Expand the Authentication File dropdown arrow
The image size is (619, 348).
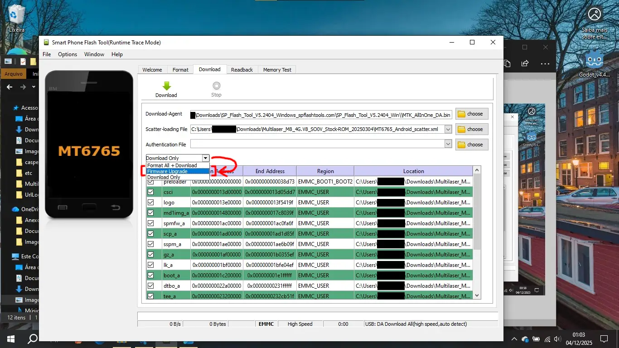coord(448,144)
